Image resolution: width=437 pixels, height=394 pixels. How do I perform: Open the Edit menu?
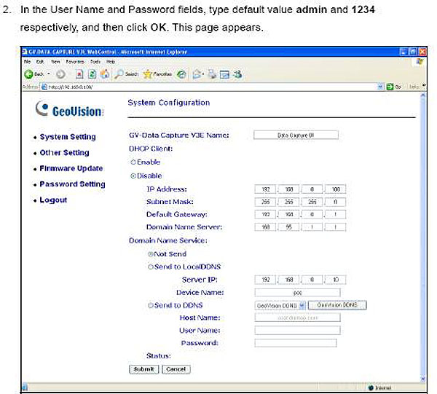pyautogui.click(x=40, y=62)
